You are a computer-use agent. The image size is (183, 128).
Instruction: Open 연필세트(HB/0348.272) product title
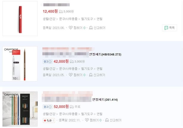105,54
